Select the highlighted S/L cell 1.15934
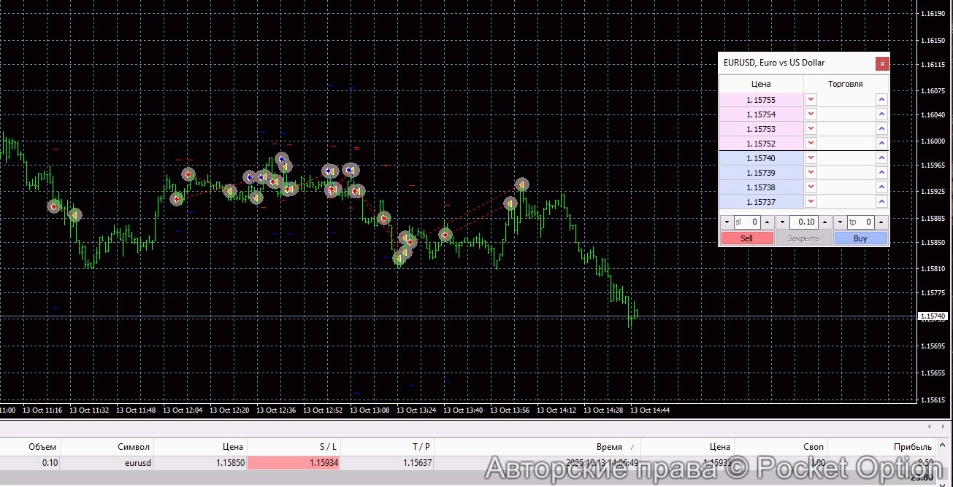The height and width of the screenshot is (487, 953). 294,463
